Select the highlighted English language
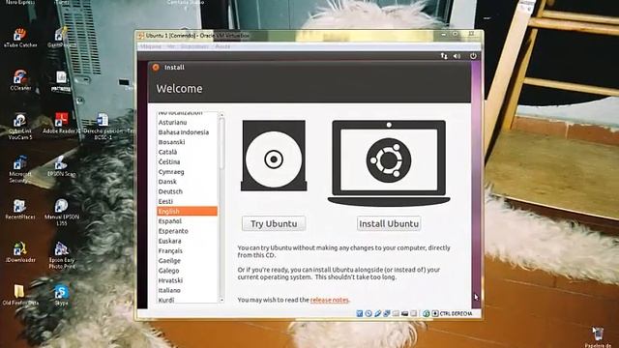This screenshot has height=348, width=619. 187,211
